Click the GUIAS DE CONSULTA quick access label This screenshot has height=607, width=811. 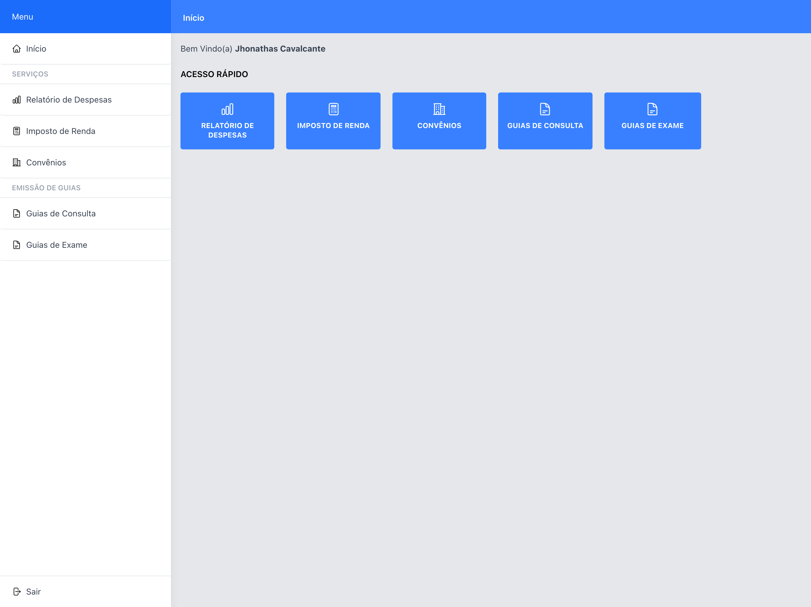pos(545,126)
